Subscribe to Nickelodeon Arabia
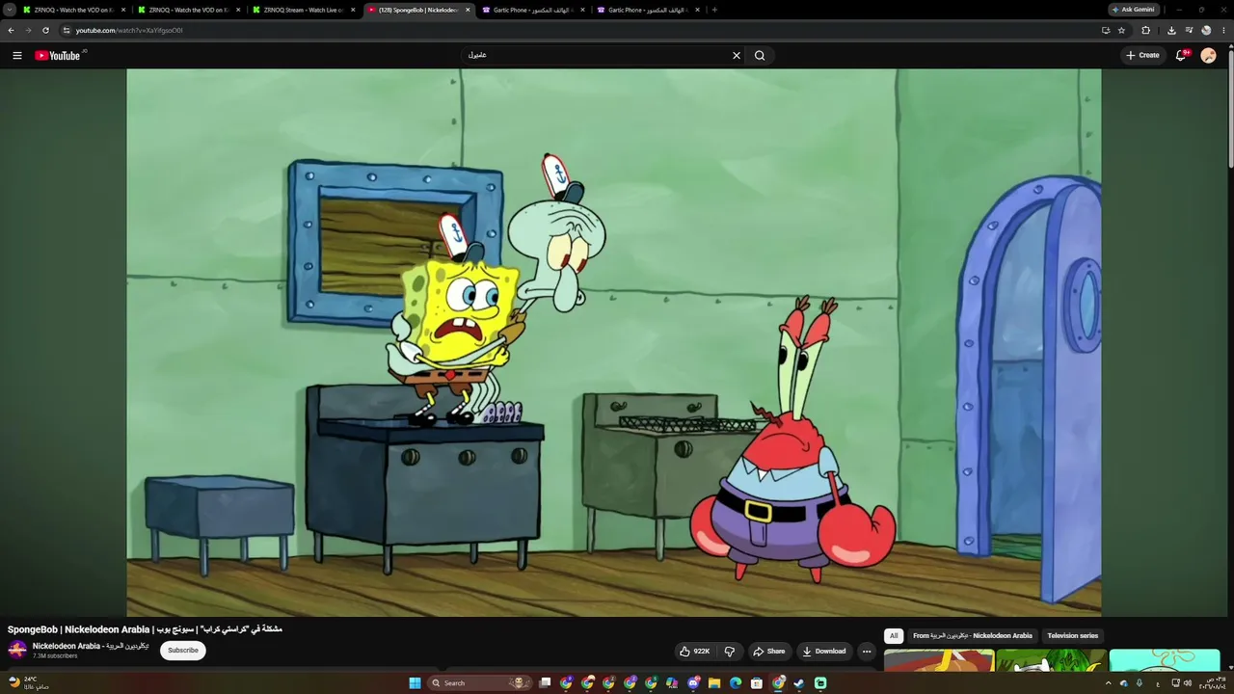This screenshot has height=694, width=1234. [183, 651]
